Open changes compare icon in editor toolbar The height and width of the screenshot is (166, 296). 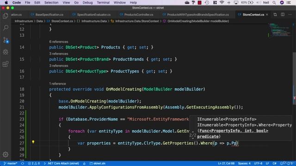[275, 14]
